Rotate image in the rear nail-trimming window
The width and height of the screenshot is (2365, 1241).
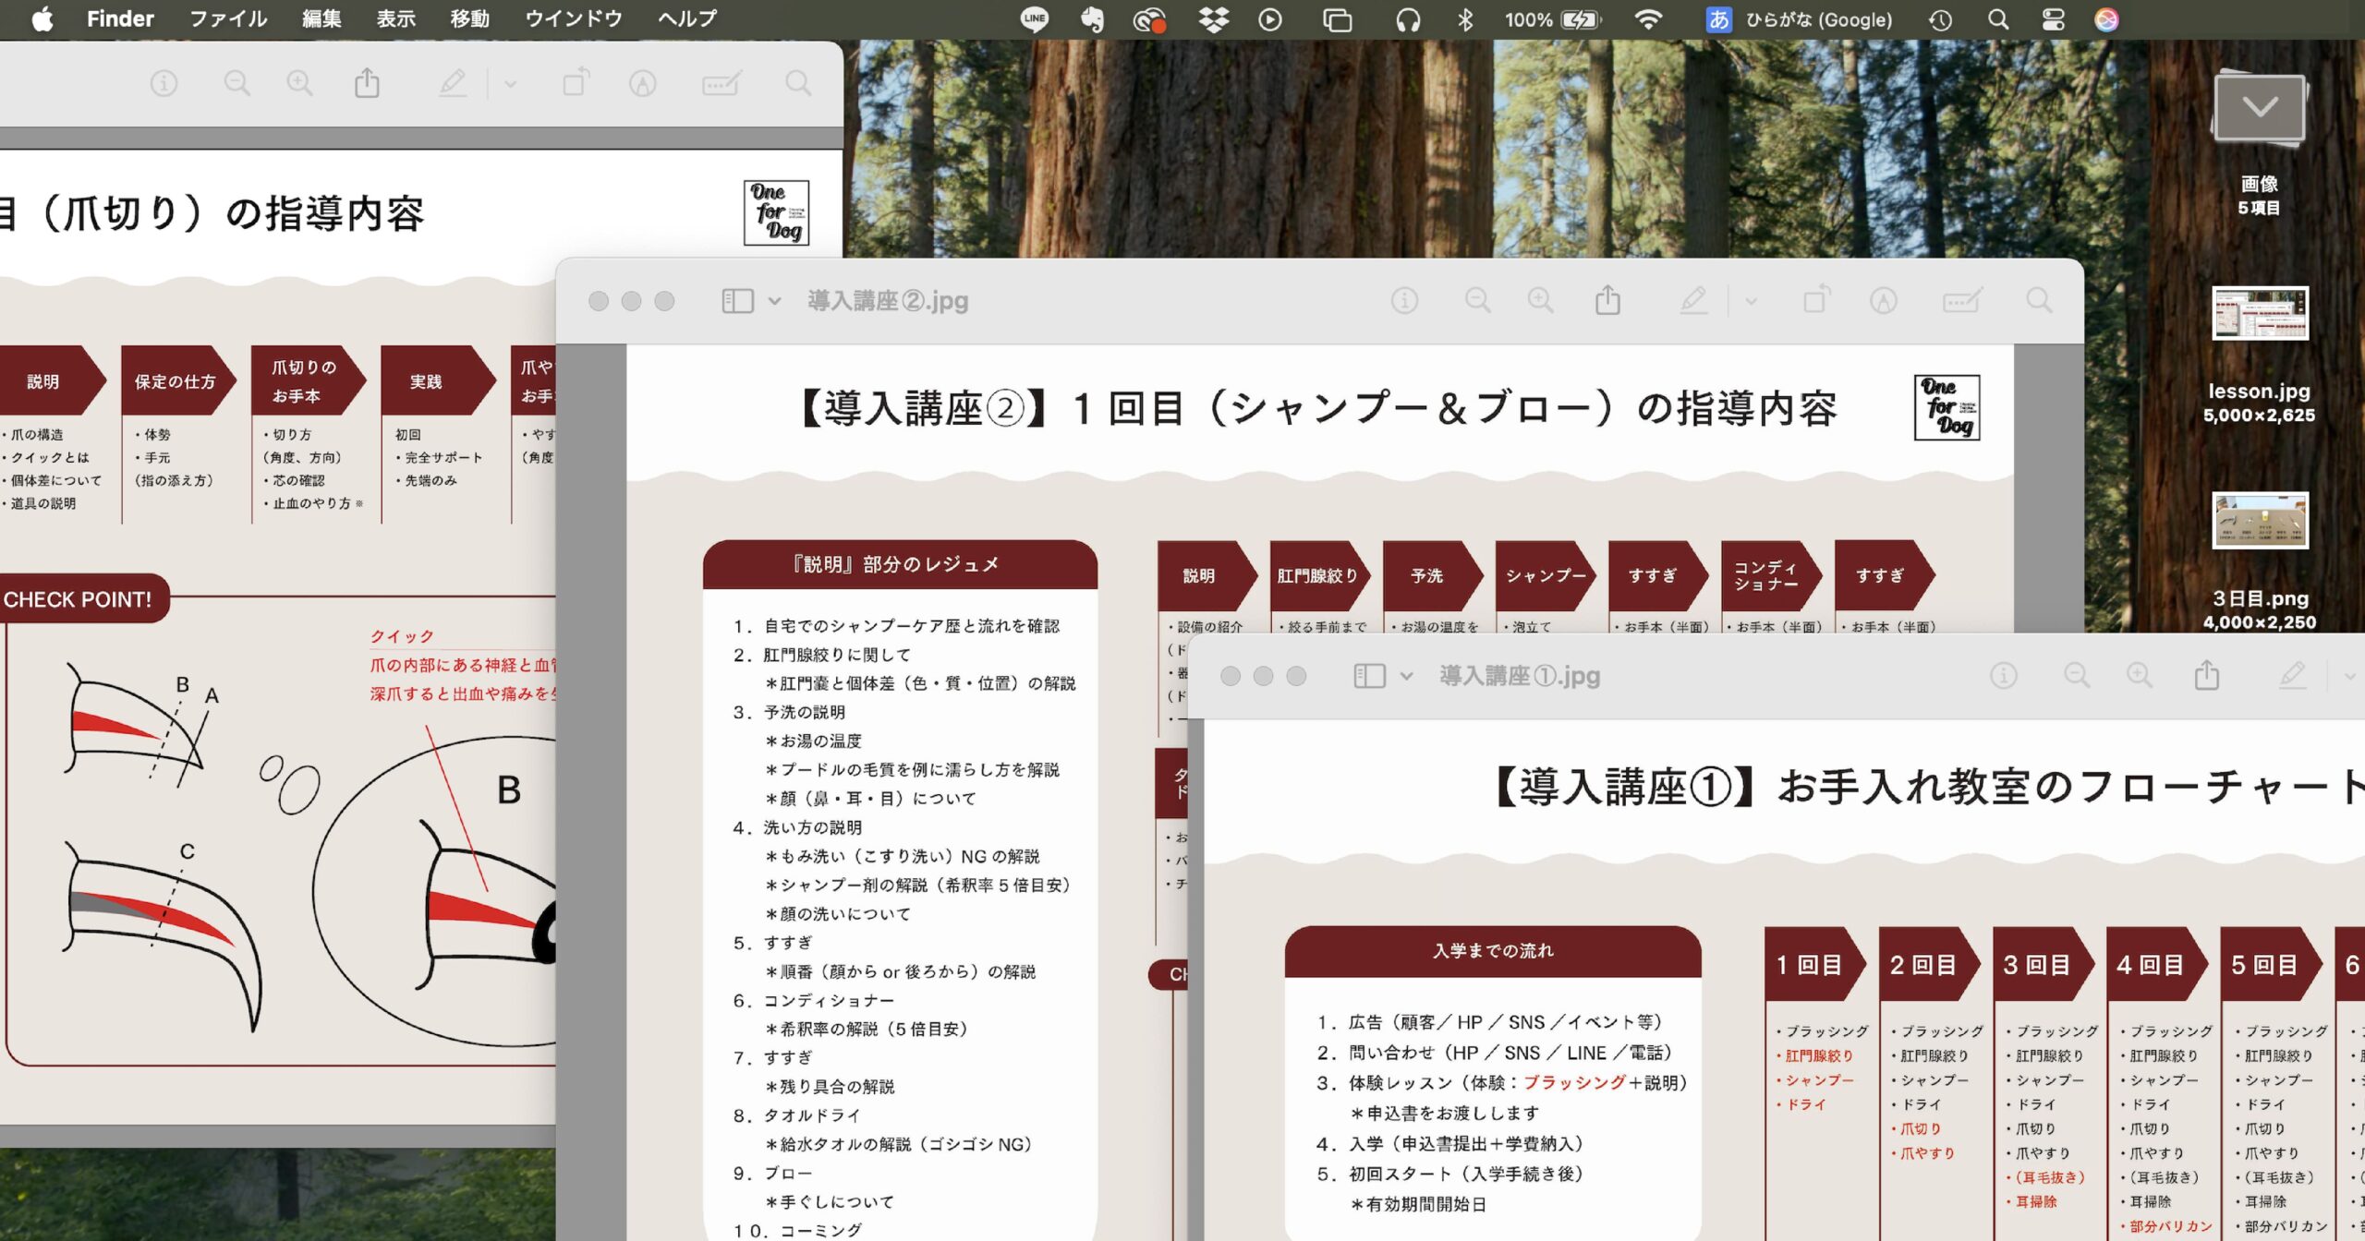click(576, 83)
